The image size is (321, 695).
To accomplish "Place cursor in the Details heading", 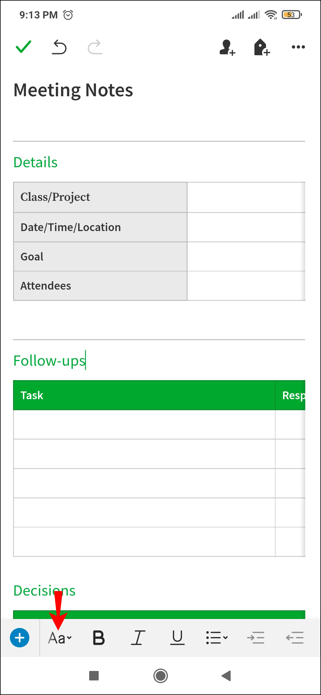I will [x=36, y=162].
